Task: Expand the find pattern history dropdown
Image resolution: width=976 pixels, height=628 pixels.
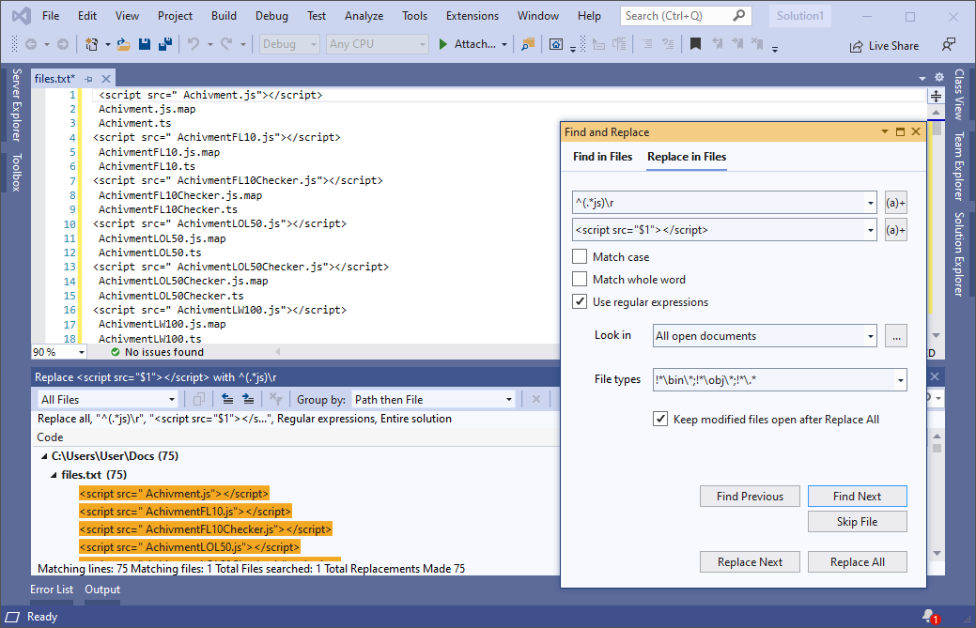Action: 870,203
